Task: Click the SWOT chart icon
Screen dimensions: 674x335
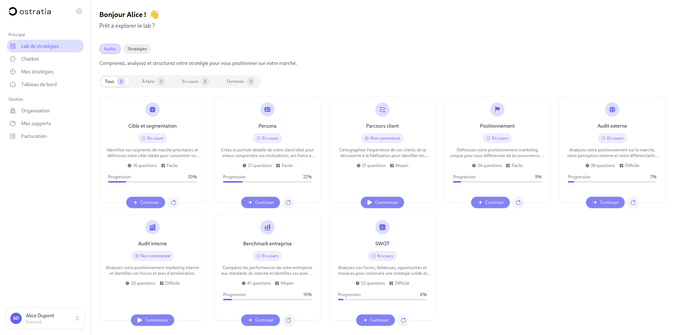Action: [382, 227]
